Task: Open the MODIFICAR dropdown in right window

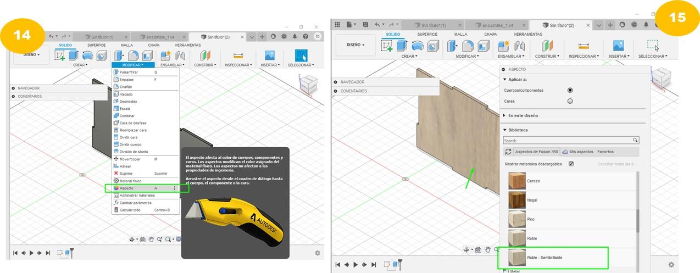Action: coord(468,56)
